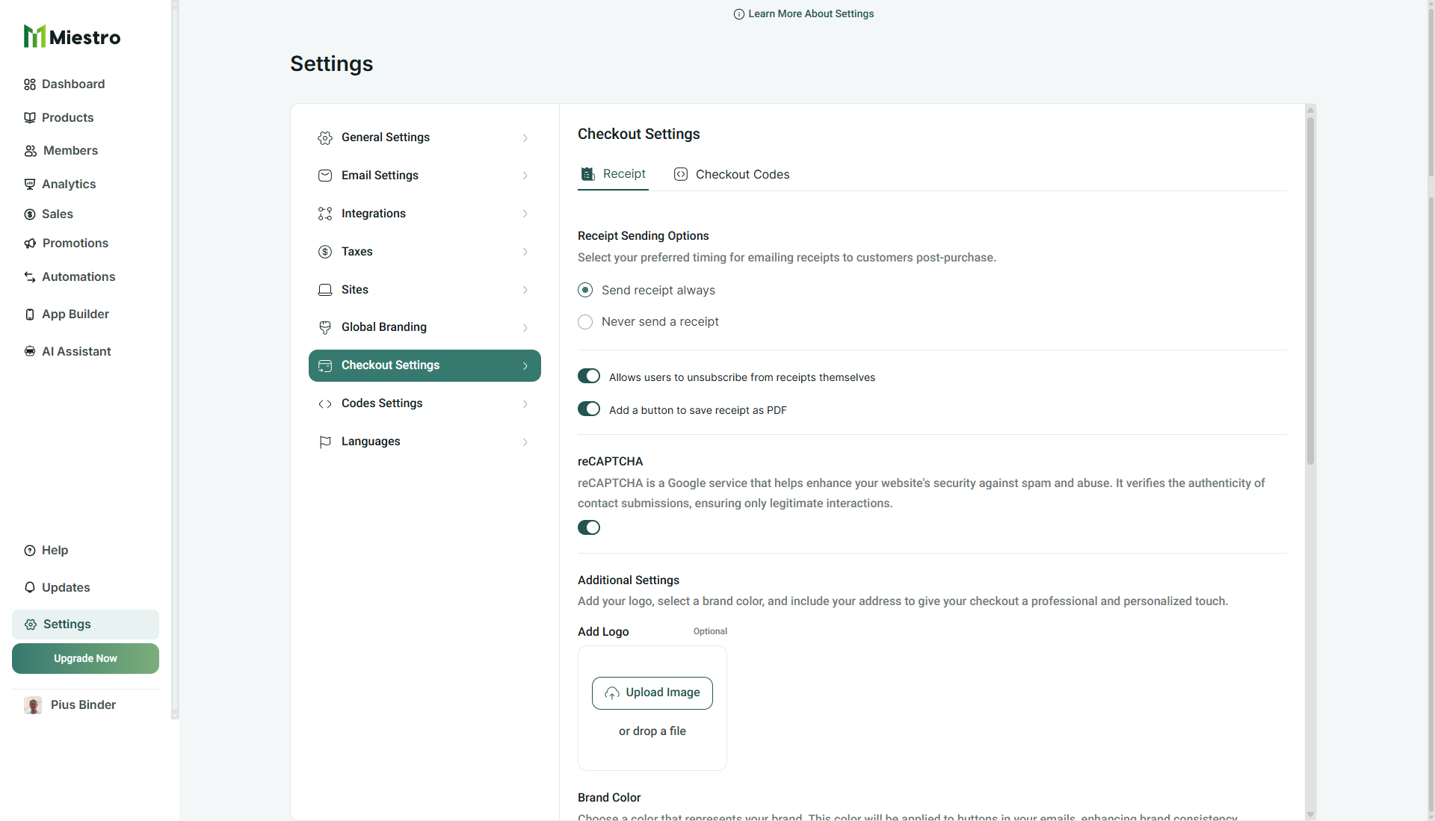The width and height of the screenshot is (1435, 821).
Task: Click the Analytics icon in sidebar
Action: (x=30, y=185)
